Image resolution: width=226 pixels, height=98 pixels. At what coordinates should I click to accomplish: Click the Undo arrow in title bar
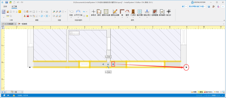pyautogui.click(x=18, y=2)
